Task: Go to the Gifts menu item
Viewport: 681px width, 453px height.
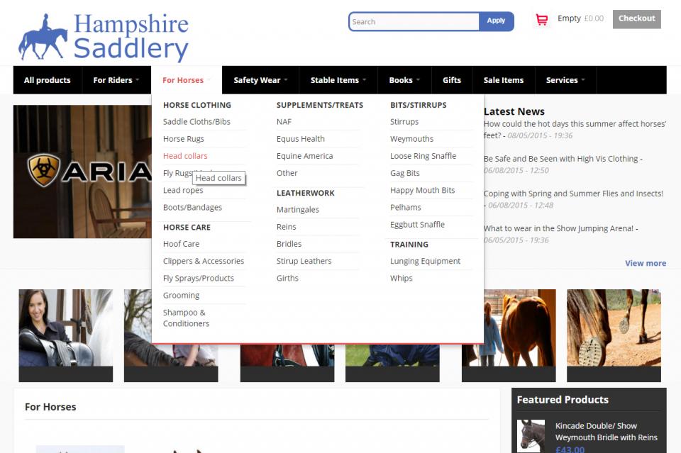Action: 452,80
